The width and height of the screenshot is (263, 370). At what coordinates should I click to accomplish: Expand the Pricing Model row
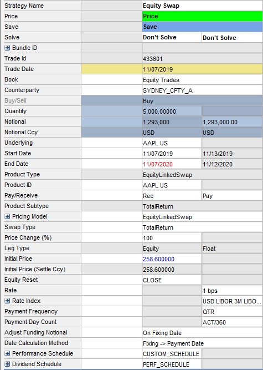tap(7, 217)
